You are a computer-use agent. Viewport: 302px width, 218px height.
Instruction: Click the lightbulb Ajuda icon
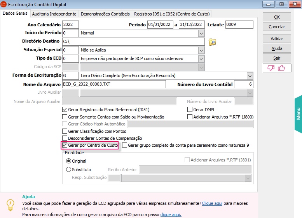pos(10,205)
